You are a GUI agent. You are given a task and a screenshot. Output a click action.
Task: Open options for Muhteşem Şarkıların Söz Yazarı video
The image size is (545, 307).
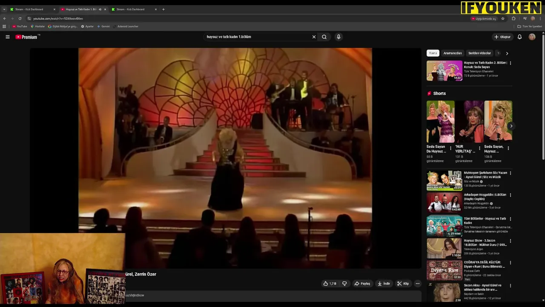511,173
